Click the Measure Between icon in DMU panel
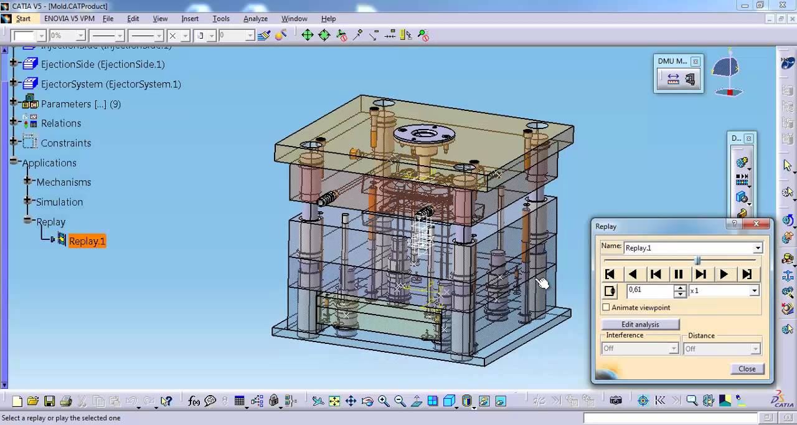The width and height of the screenshot is (797, 425). (x=673, y=79)
